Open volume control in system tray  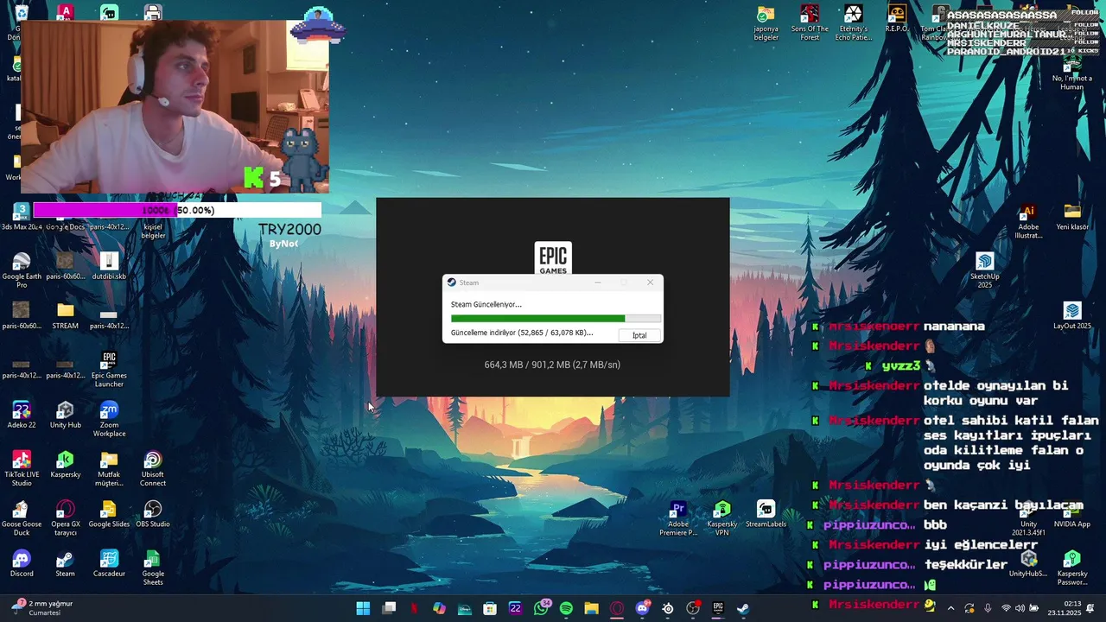(x=1020, y=608)
